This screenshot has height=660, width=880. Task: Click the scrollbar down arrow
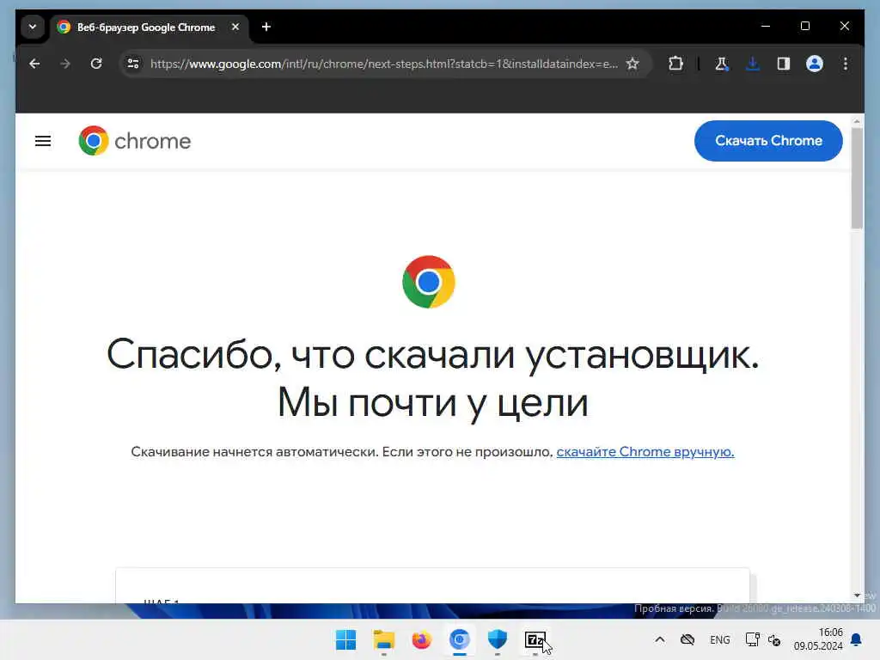[x=857, y=595]
